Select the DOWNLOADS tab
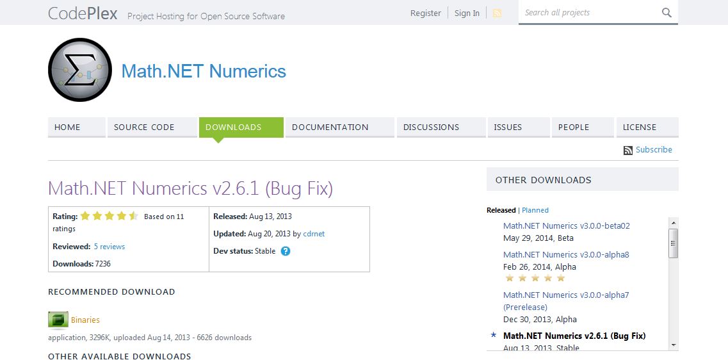The width and height of the screenshot is (728, 360). [241, 127]
